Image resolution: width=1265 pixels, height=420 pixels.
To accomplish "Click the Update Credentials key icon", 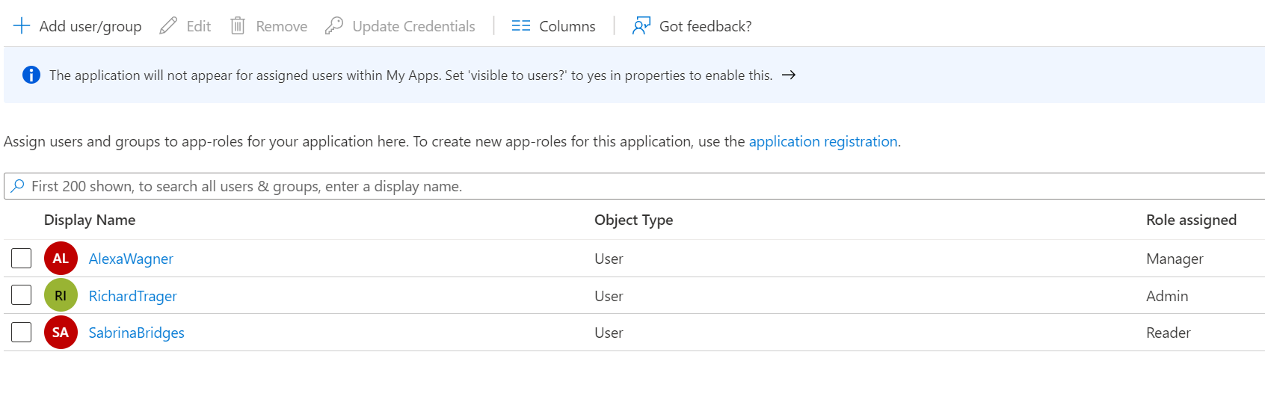I will click(x=334, y=26).
